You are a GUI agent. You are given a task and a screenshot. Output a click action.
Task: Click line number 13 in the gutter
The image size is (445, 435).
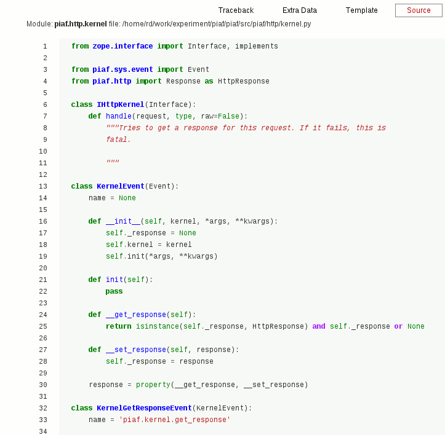coord(43,187)
